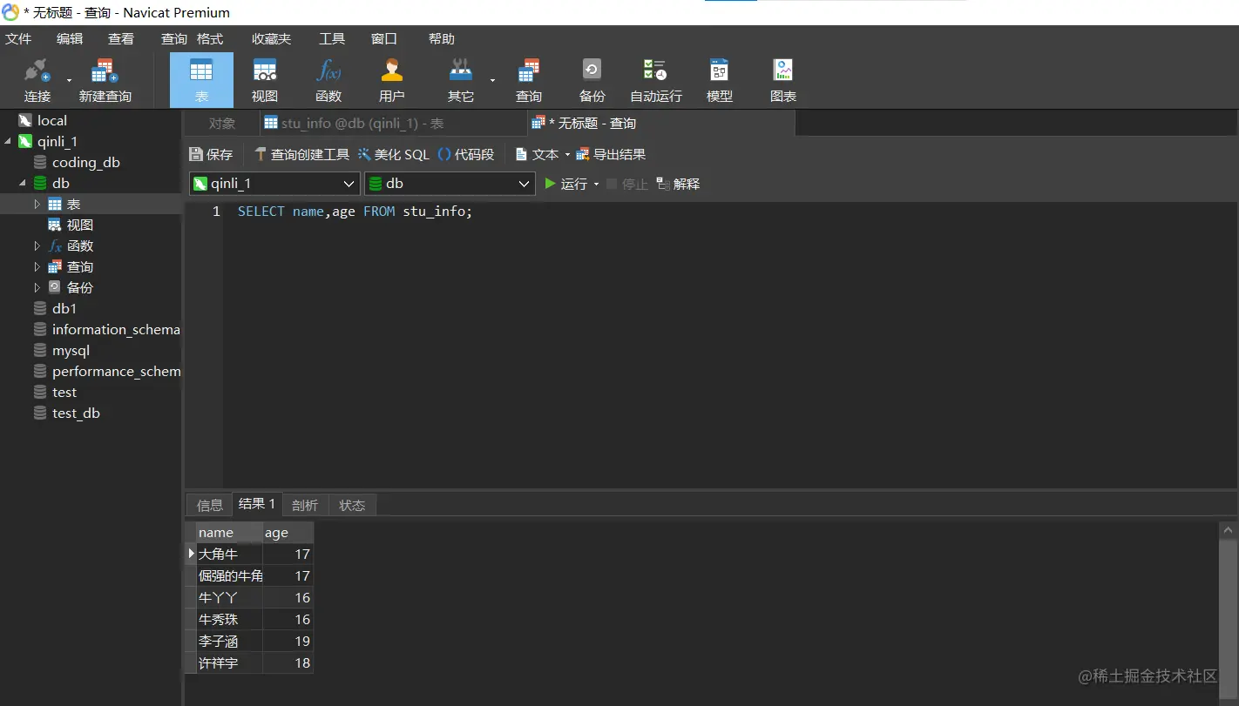Open the 帮助 help menu

pos(442,38)
